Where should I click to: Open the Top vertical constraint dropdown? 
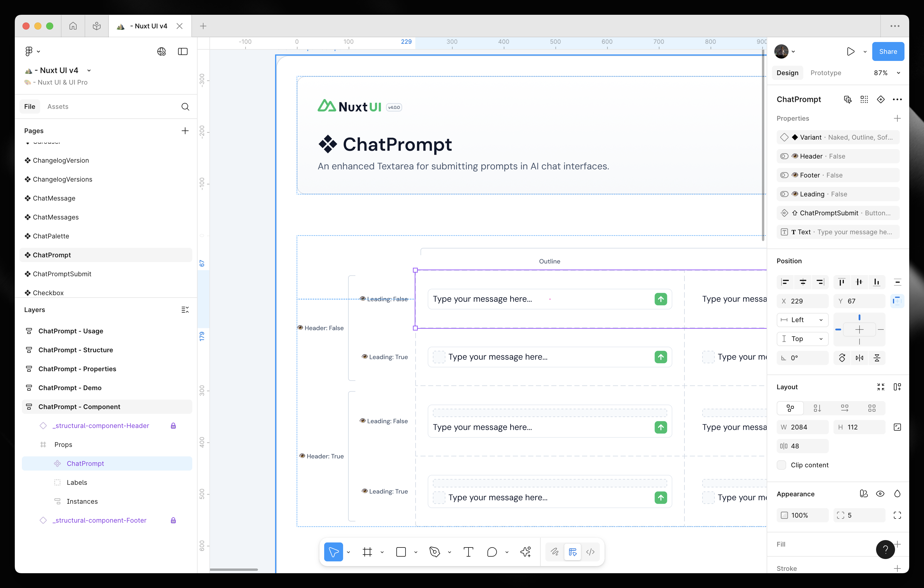[x=802, y=339]
